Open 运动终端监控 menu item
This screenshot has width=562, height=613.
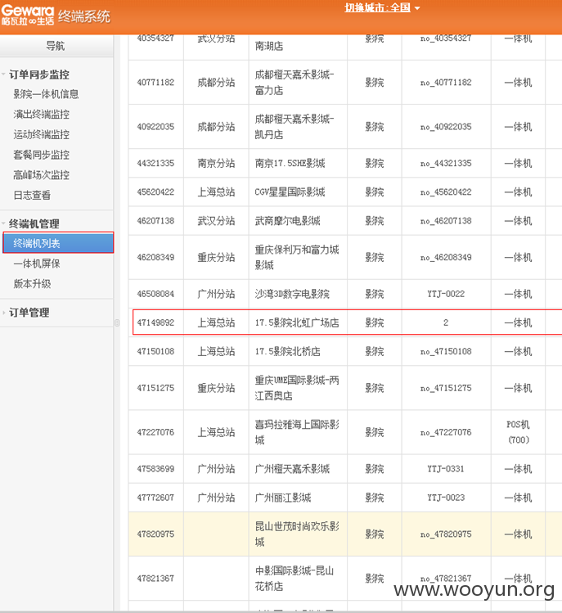pos(41,134)
